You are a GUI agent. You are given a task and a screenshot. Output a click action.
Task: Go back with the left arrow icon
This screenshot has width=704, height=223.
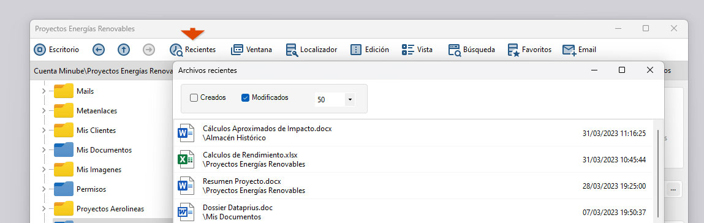(x=99, y=50)
